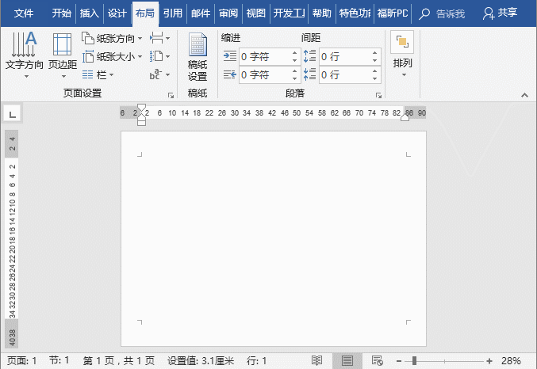Viewport: 537px width, 369px height.
Task: Decrease spacing after with down arrow
Action: (x=374, y=78)
